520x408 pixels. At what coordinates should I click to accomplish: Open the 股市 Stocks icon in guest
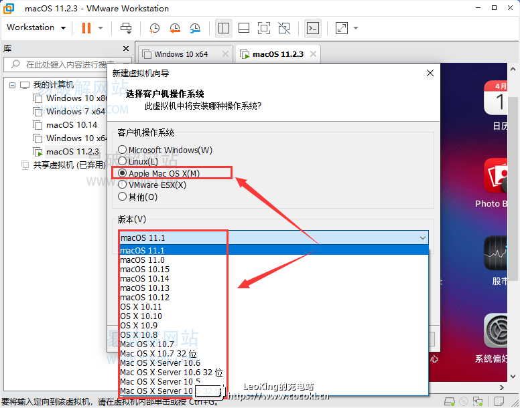click(x=495, y=253)
